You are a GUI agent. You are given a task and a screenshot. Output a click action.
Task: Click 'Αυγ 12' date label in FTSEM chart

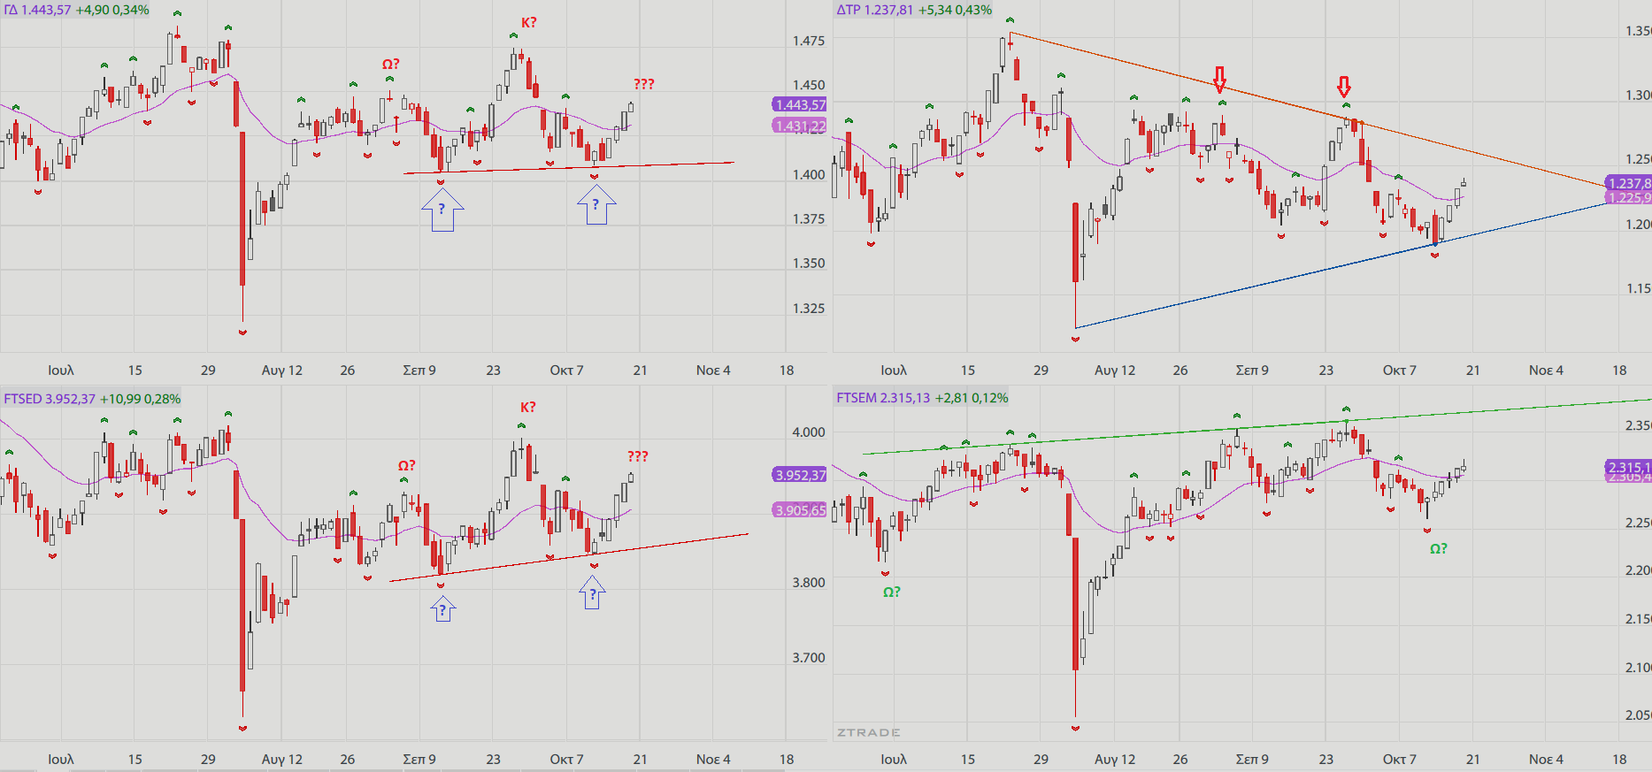[1115, 759]
